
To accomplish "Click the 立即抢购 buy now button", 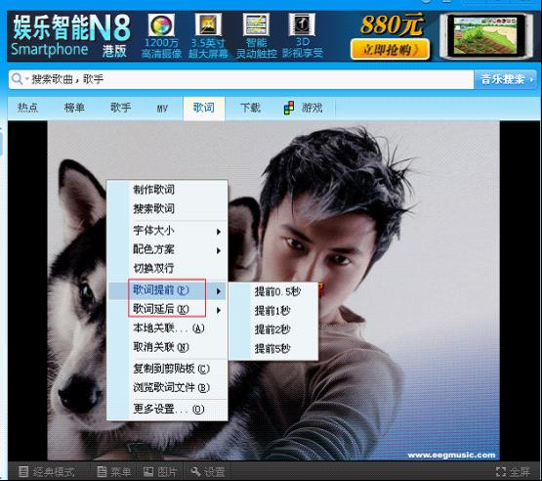I will point(390,50).
